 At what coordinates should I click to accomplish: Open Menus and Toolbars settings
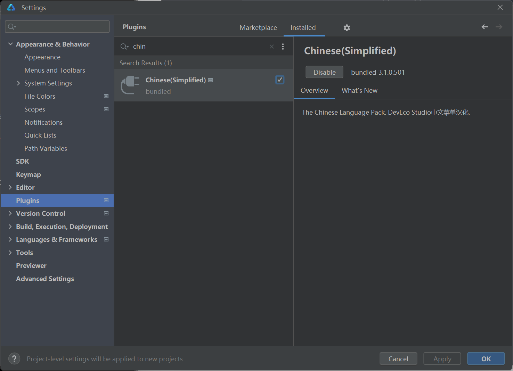[55, 70]
